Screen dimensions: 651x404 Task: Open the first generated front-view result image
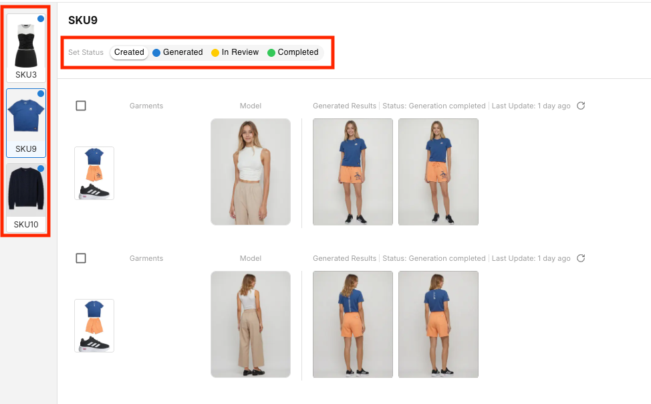(352, 172)
